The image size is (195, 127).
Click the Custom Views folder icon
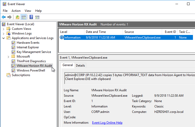point(8,29)
